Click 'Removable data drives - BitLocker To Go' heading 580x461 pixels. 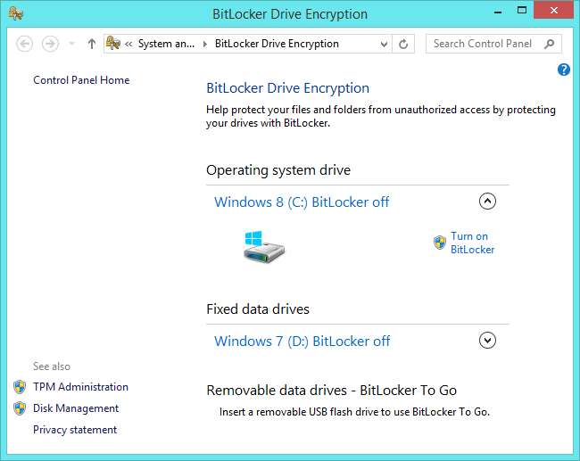click(x=331, y=391)
